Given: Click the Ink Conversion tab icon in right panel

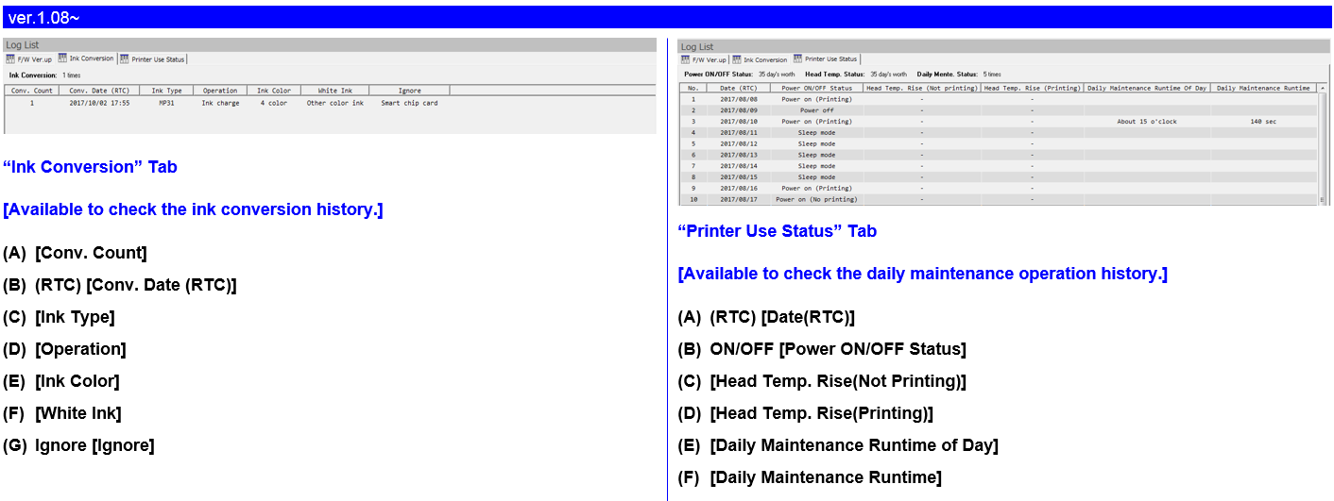Looking at the screenshot, I should point(737,59).
